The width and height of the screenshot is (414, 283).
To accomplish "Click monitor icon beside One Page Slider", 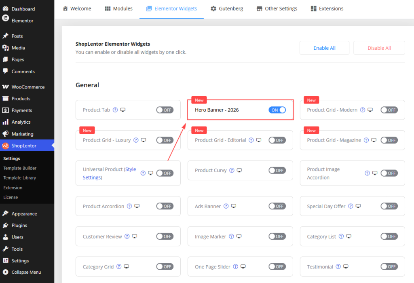I will coord(243,266).
